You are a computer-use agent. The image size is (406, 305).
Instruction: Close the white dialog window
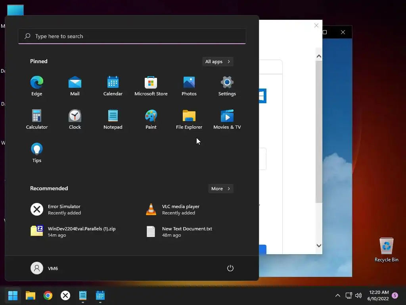coord(316,25)
